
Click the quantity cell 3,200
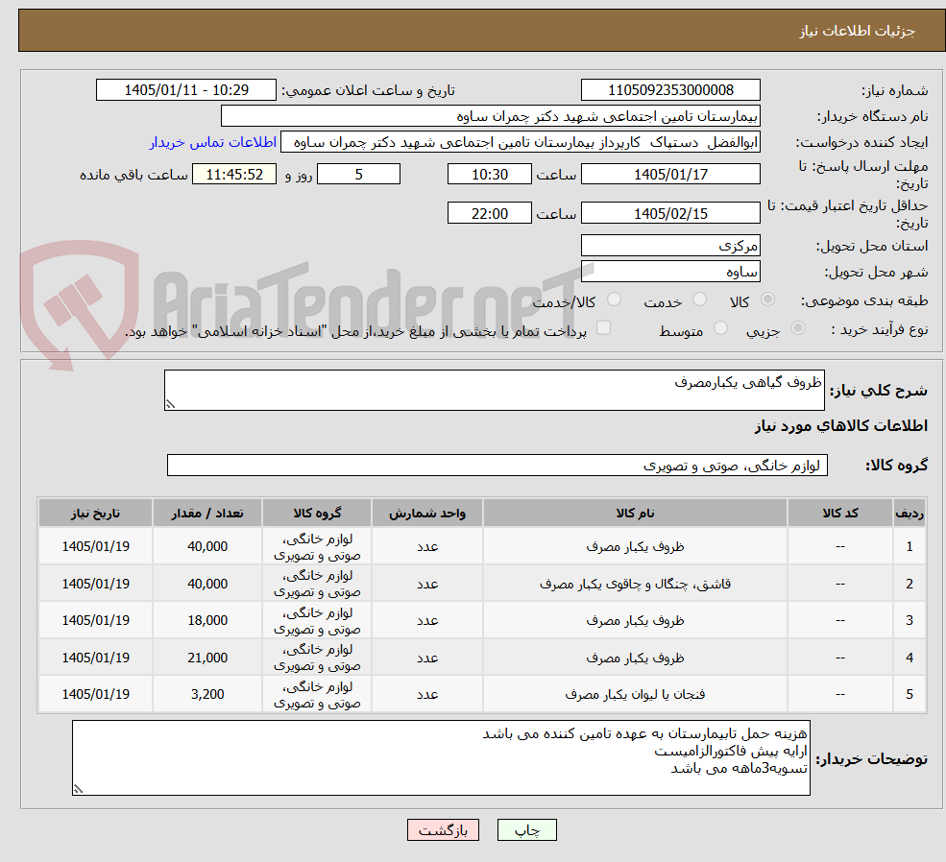(206, 694)
